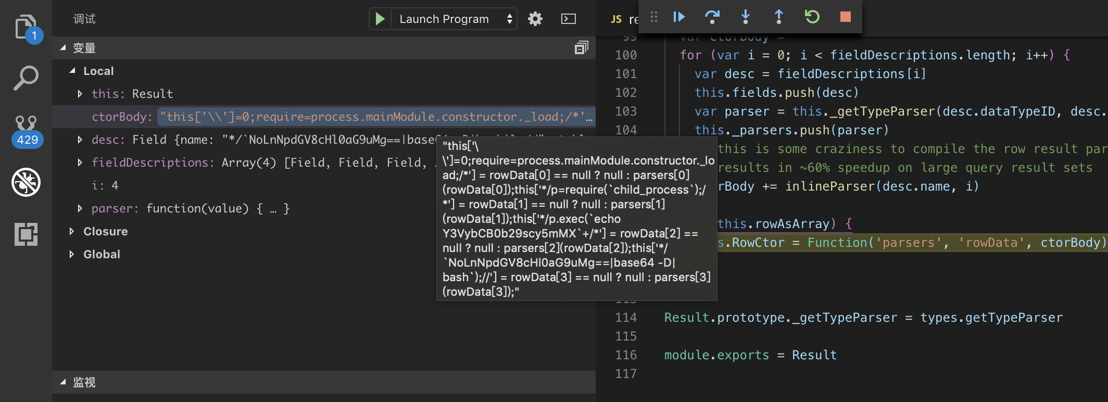
Task: Restart the debugging session
Action: [812, 17]
